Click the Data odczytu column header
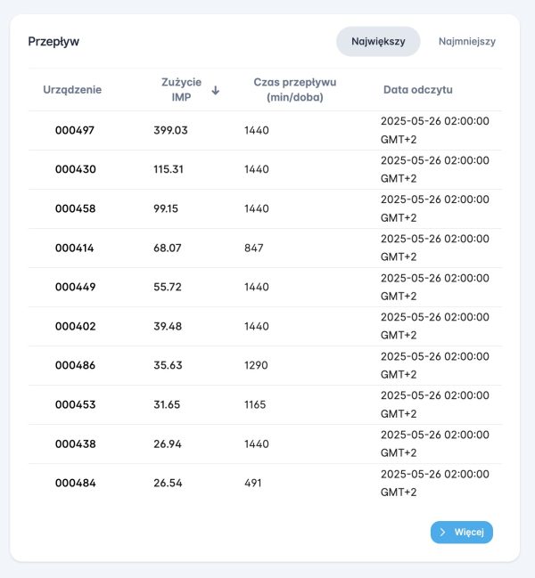The height and width of the screenshot is (578, 535). pyautogui.click(x=418, y=89)
